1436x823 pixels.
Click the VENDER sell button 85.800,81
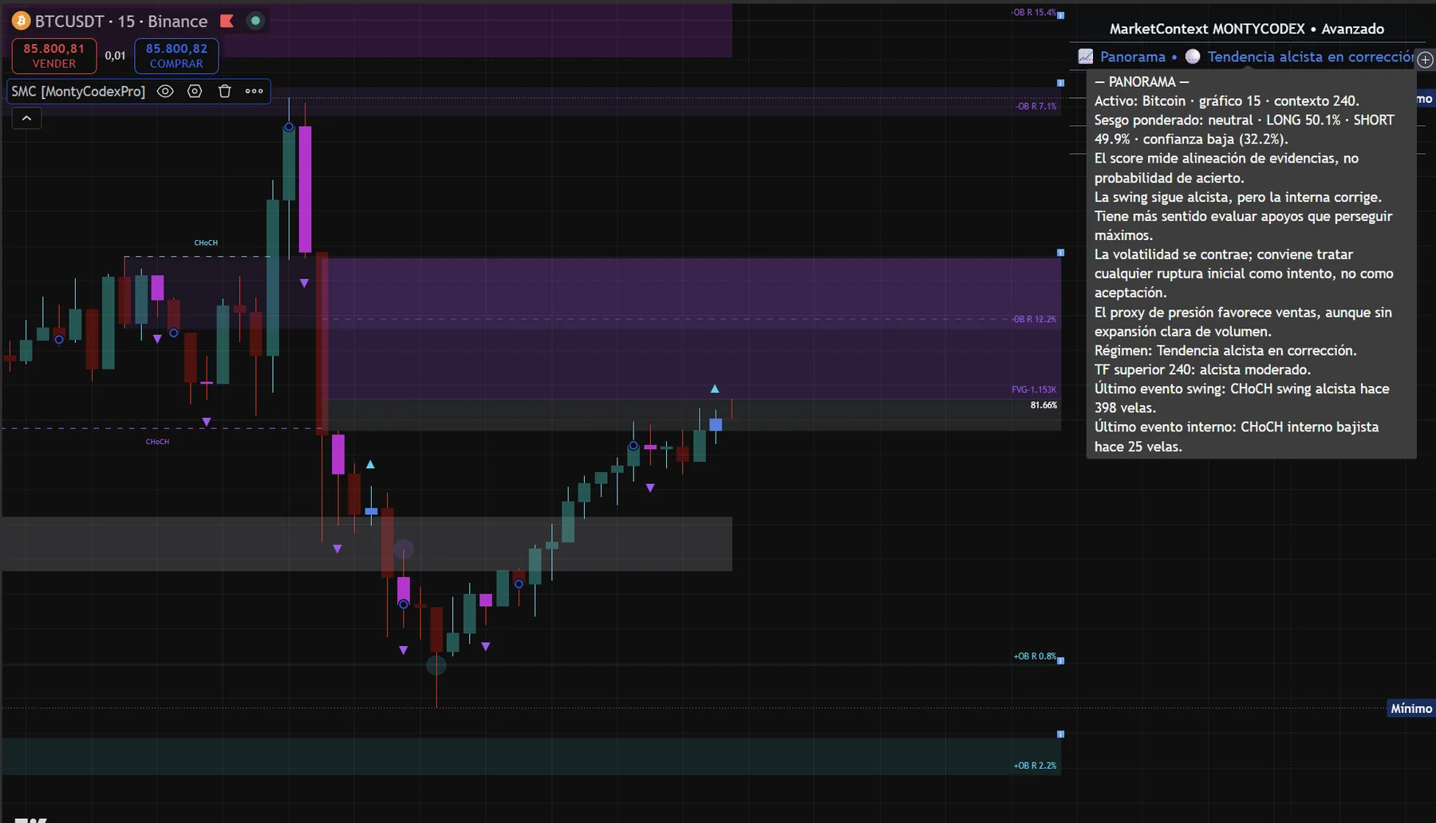(x=54, y=56)
